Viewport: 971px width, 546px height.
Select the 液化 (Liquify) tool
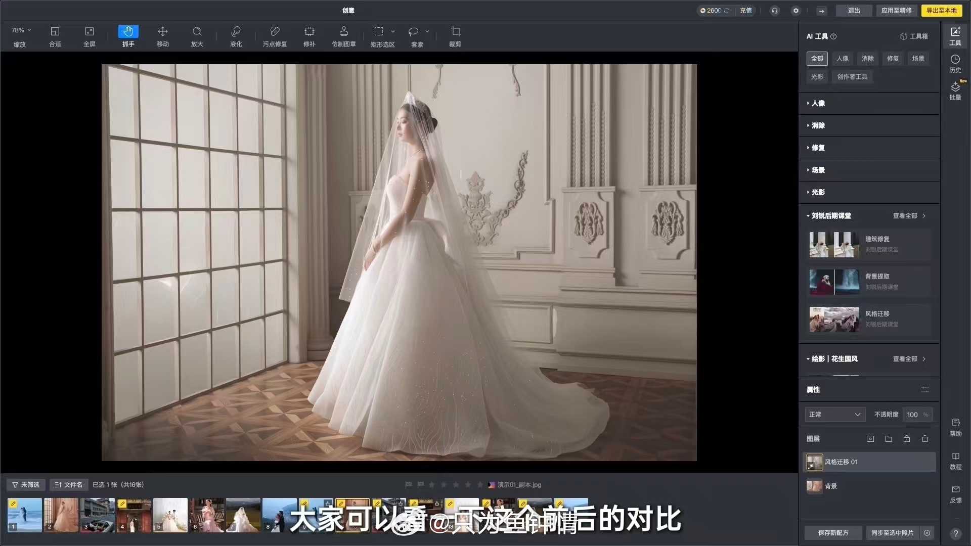(236, 36)
